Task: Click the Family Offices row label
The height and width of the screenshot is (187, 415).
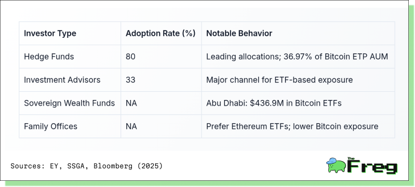Action: coord(50,126)
